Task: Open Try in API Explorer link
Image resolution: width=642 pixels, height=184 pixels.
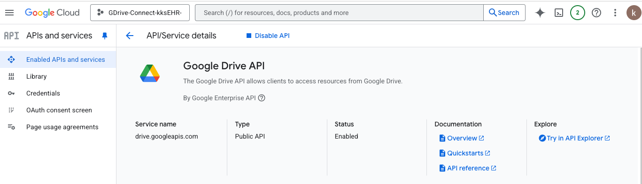Action: 574,138
